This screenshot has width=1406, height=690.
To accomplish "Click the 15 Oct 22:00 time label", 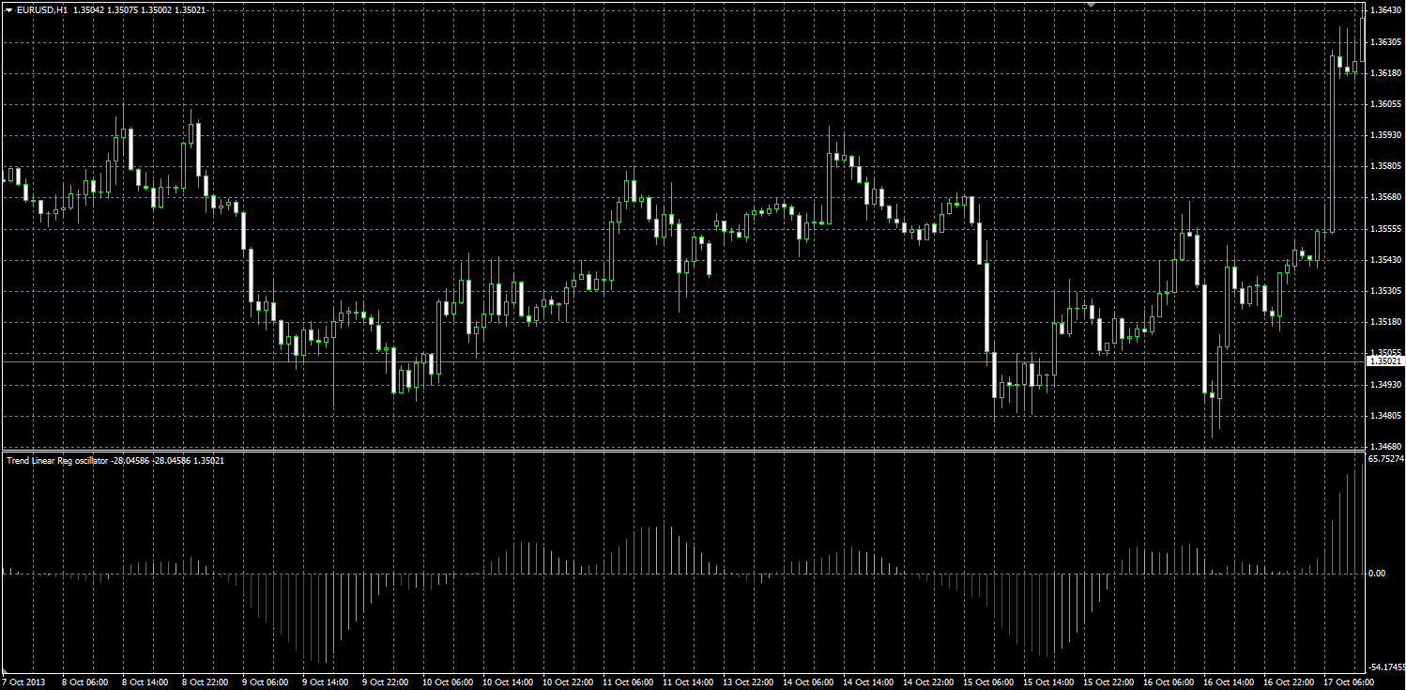I will pos(1108,682).
